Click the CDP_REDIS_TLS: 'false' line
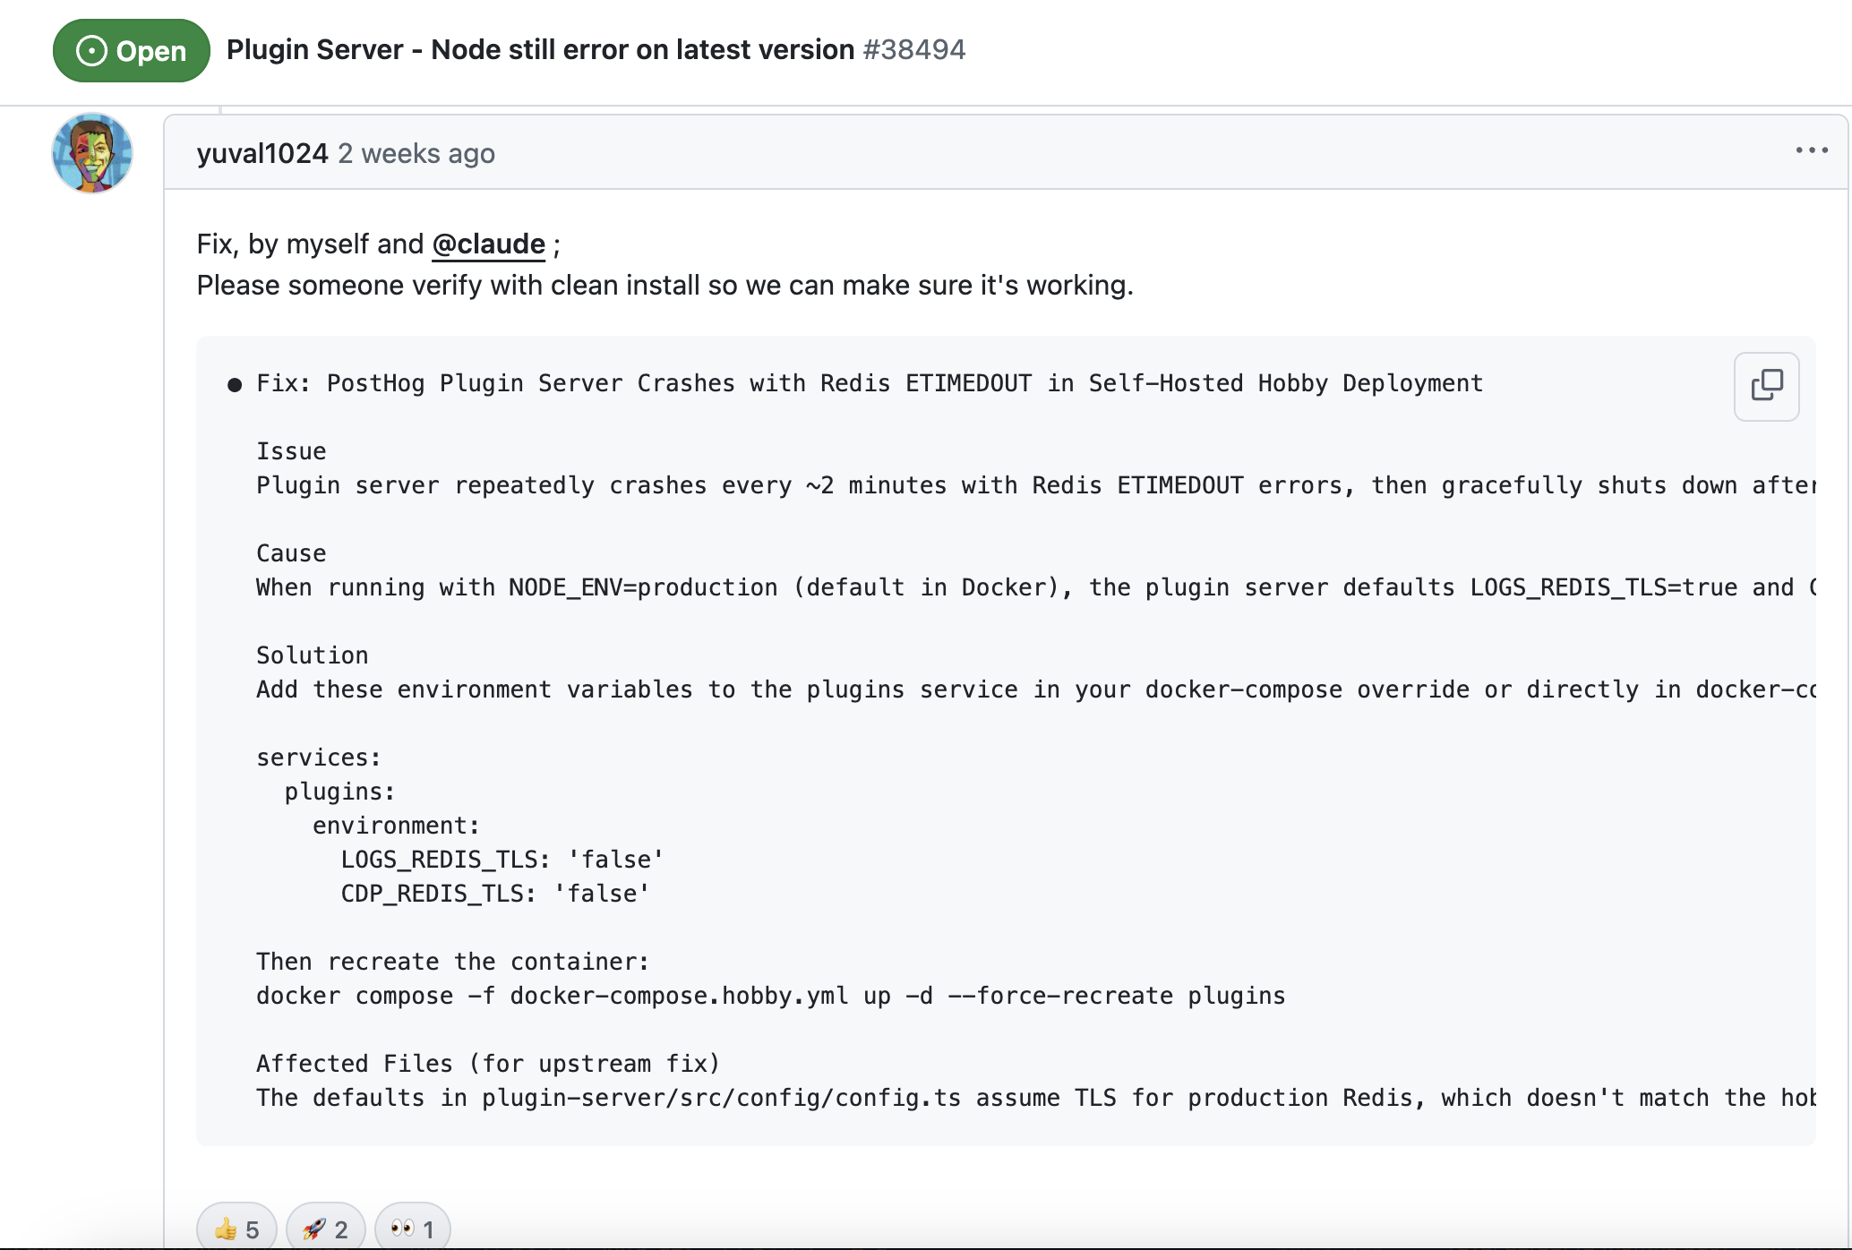Image resolution: width=1852 pixels, height=1250 pixels. 494,894
